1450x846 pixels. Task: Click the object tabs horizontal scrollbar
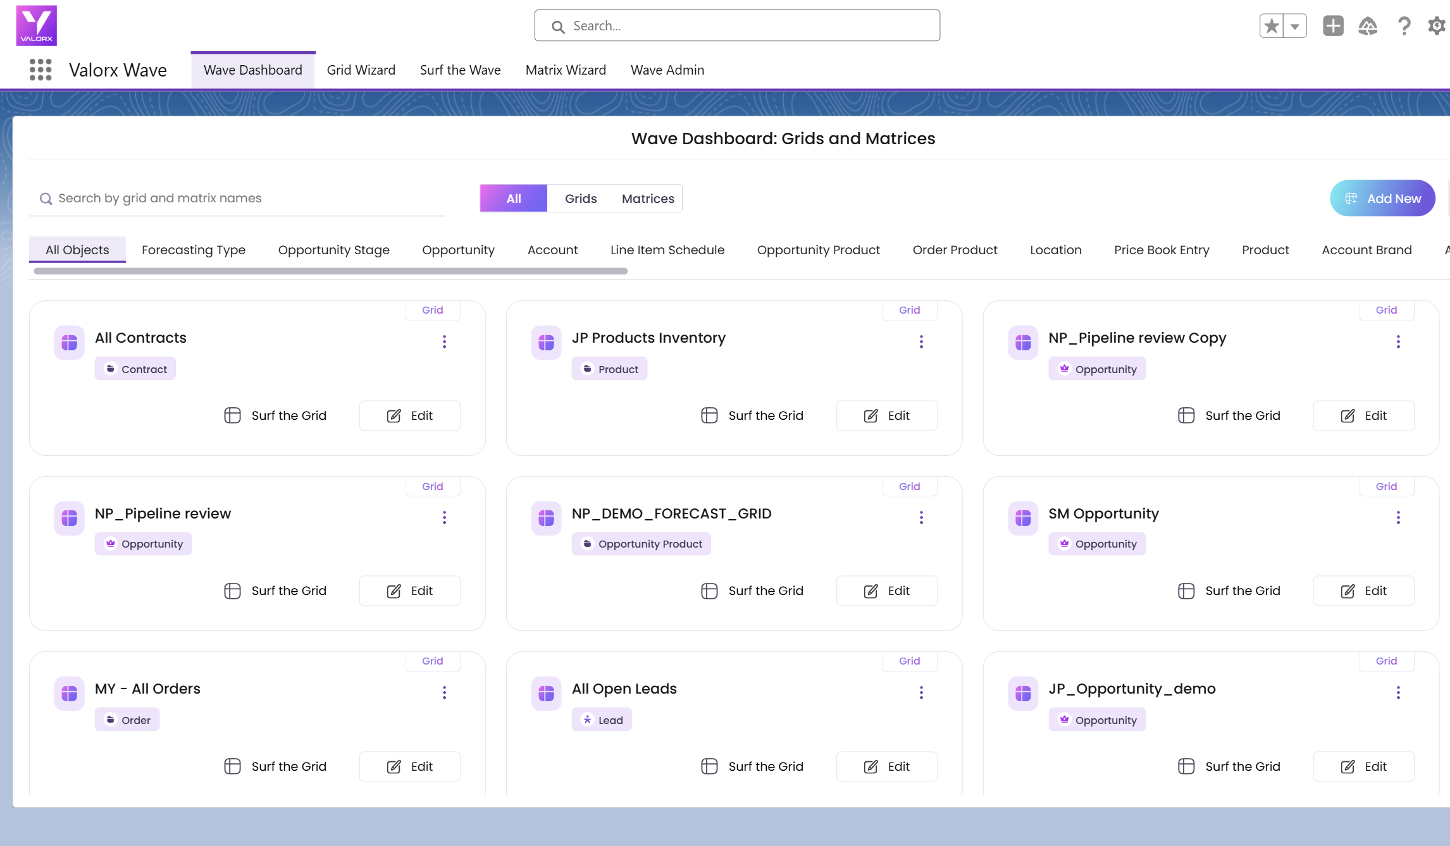[330, 271]
